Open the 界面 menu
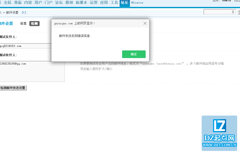240x154 pixels. click(18, 3)
